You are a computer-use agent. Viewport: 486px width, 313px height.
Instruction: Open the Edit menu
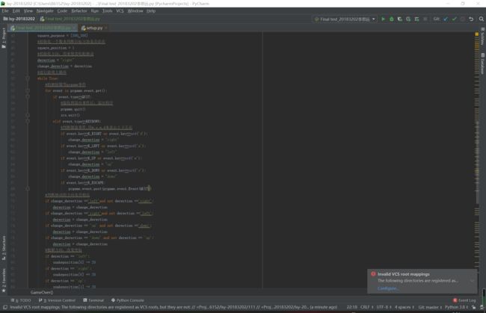(16, 11)
